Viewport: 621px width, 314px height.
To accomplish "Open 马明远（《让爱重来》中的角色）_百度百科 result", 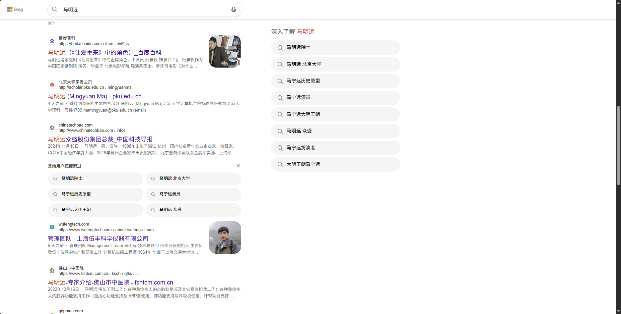I will pos(104,52).
